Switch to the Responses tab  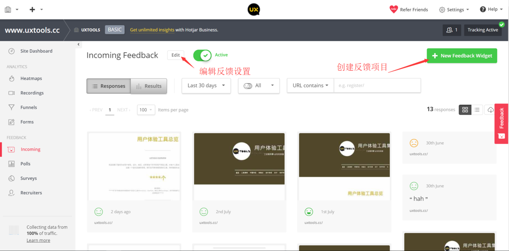(109, 86)
